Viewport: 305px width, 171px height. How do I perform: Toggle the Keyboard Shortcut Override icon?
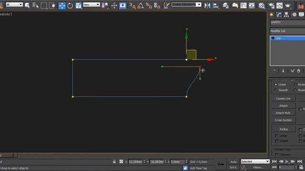123,5
